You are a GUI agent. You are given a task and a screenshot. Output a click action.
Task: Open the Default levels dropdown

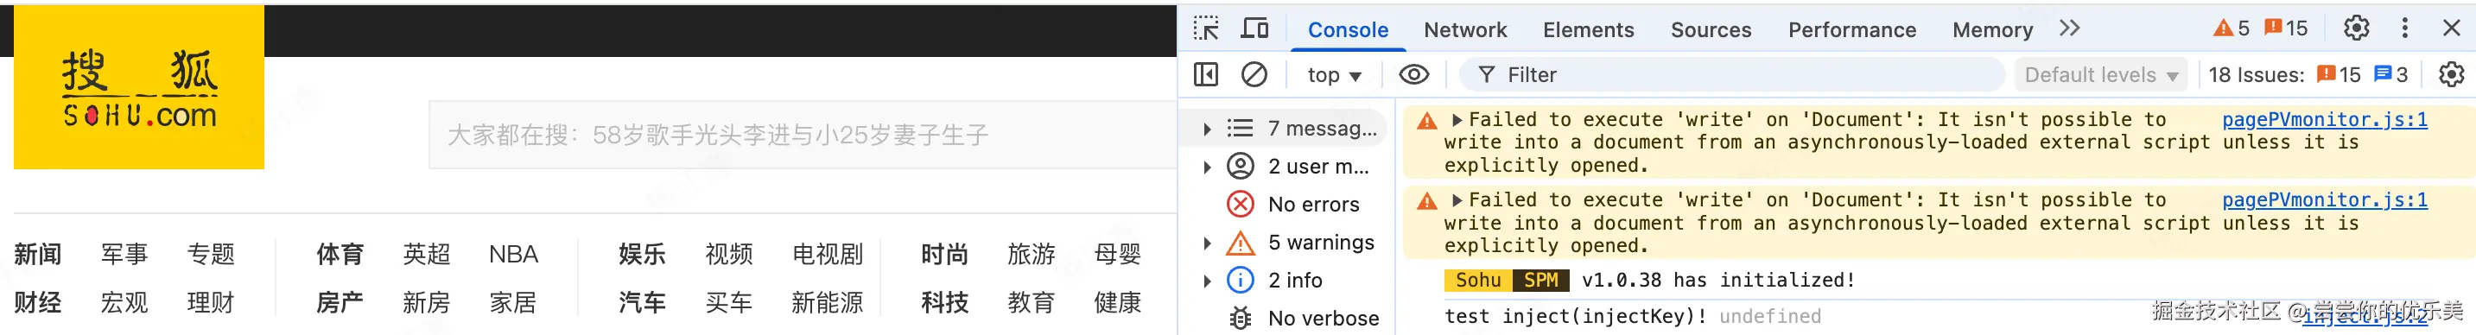(2100, 75)
